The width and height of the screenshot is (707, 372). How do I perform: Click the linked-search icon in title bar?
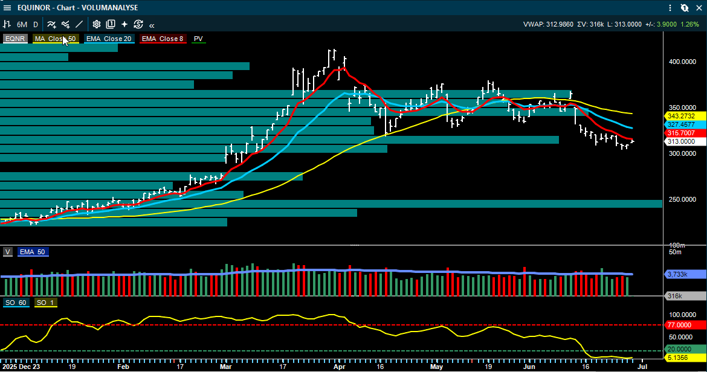[x=685, y=8]
